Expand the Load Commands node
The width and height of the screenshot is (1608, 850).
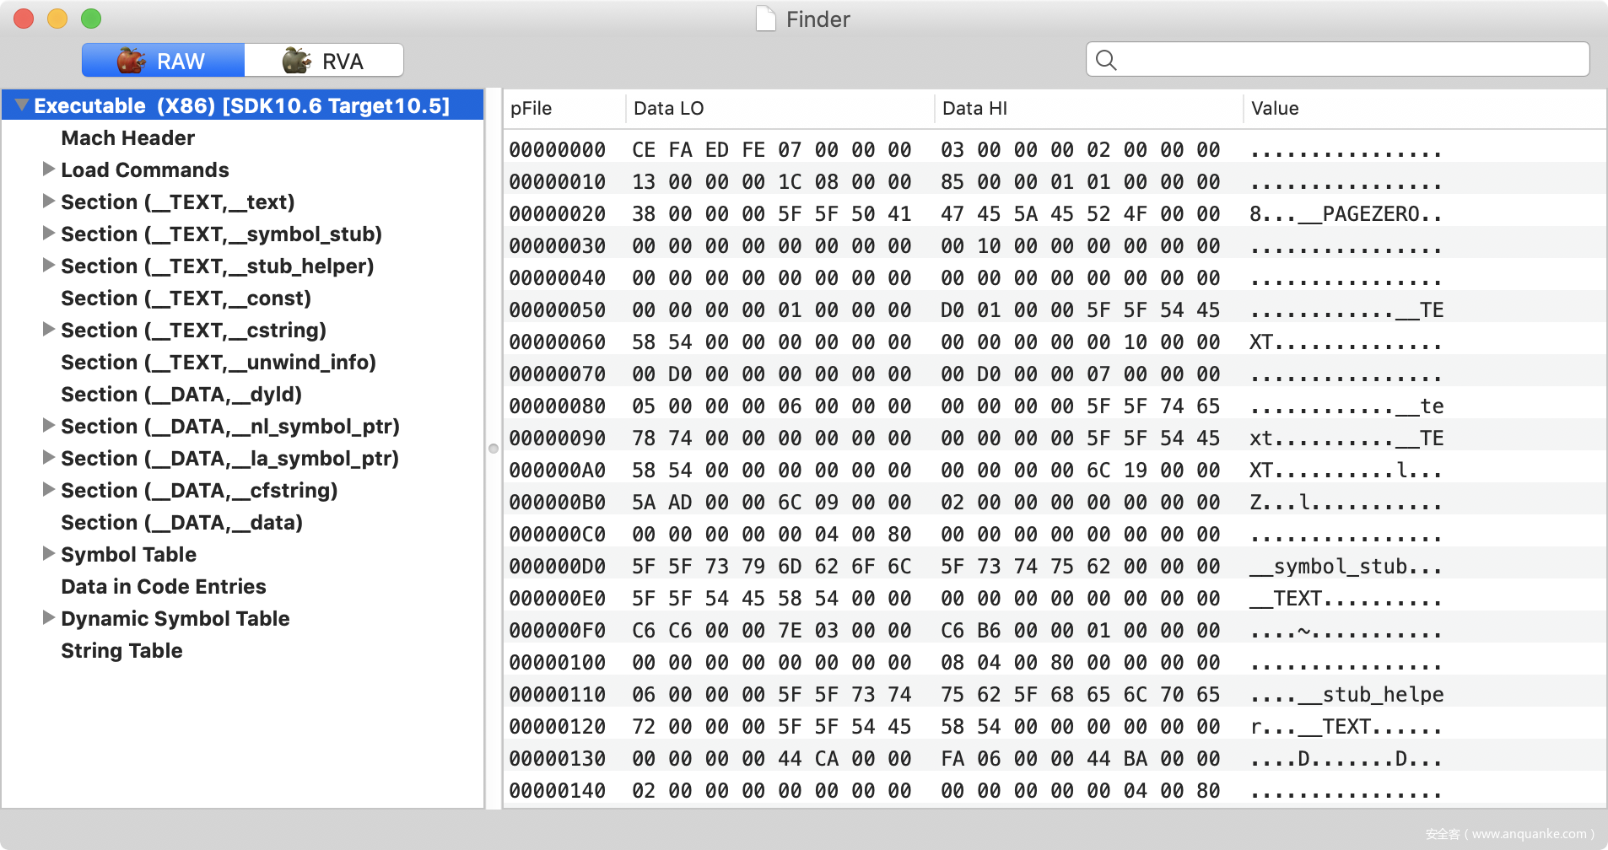click(x=49, y=169)
